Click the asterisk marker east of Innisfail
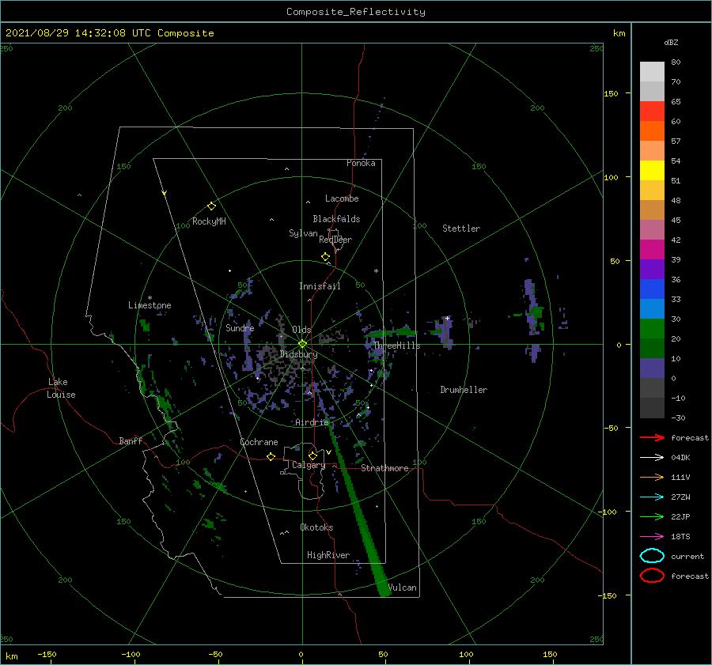The height and width of the screenshot is (665, 712). pos(376,271)
